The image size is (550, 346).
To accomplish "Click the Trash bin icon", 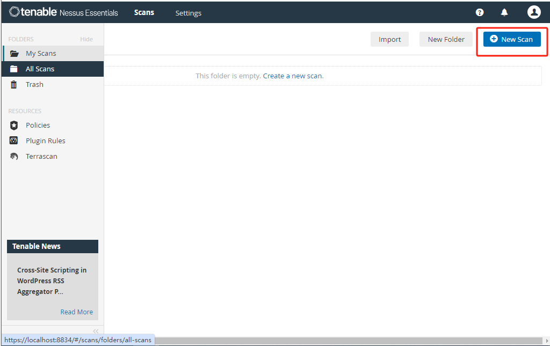I will click(x=13, y=84).
